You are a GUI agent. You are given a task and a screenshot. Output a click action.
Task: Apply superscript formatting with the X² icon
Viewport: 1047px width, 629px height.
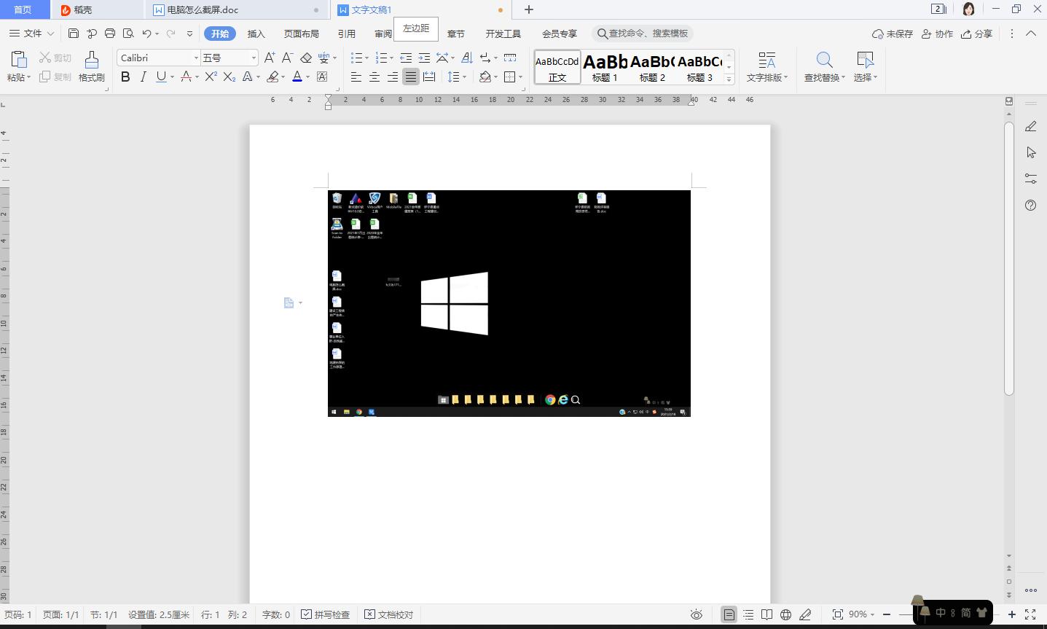(211, 77)
